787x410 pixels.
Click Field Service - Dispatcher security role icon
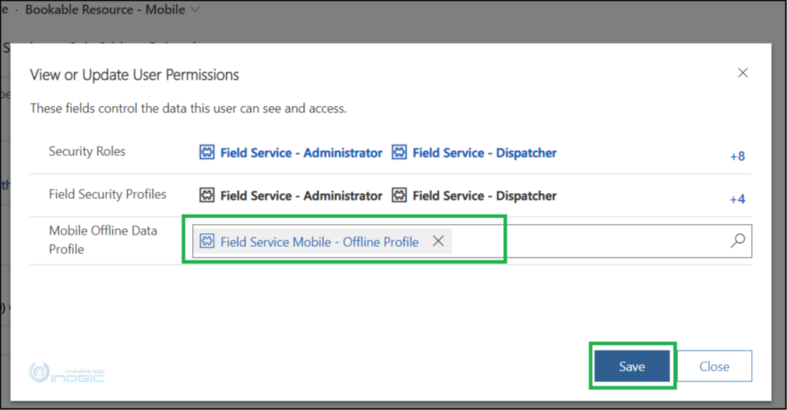point(399,152)
